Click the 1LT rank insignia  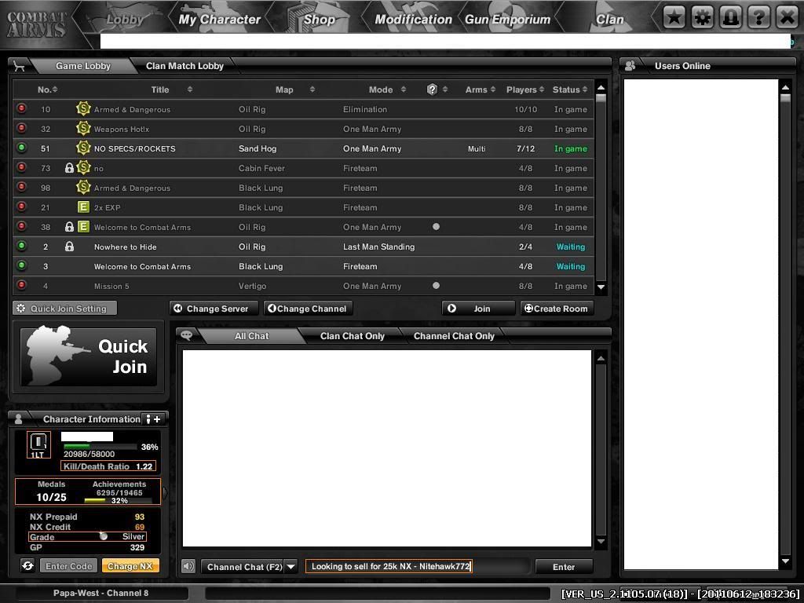point(38,444)
